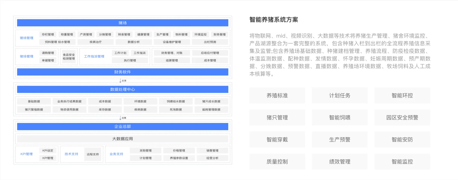Click the 疾病治疗 box
The height and width of the screenshot is (180, 458).
(96, 42)
